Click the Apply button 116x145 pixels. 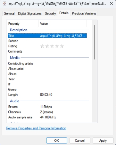(103, 140)
